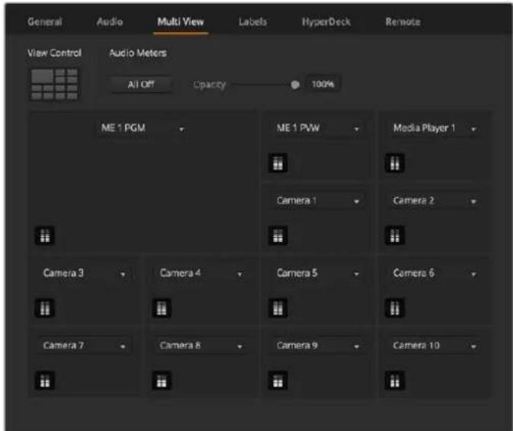Select the Multi View tab

(181, 22)
